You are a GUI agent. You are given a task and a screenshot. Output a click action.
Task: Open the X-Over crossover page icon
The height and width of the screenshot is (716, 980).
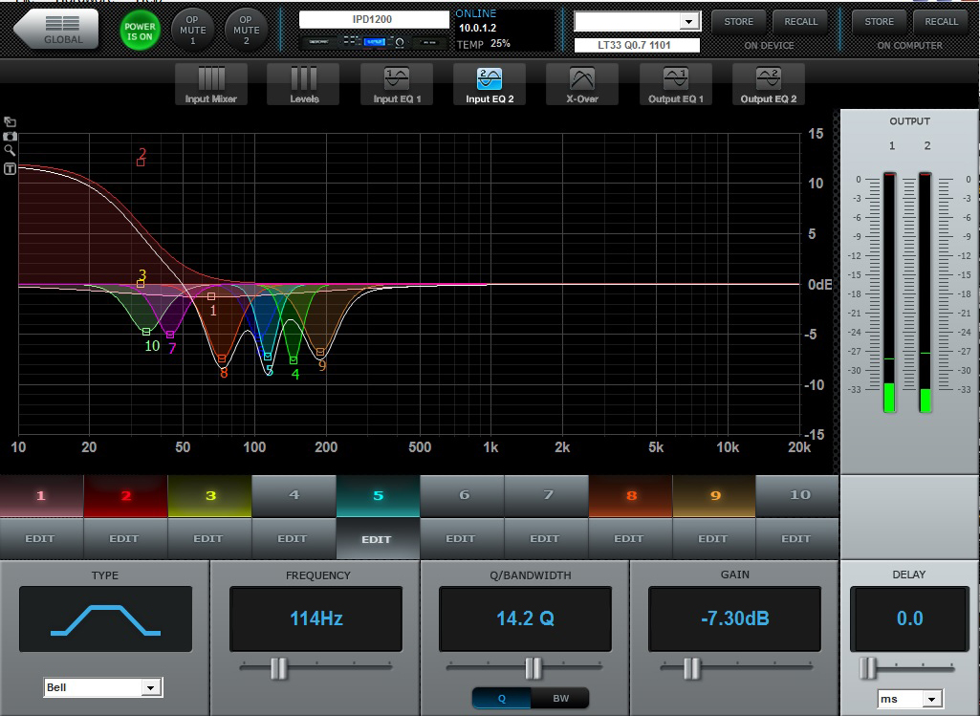582,84
